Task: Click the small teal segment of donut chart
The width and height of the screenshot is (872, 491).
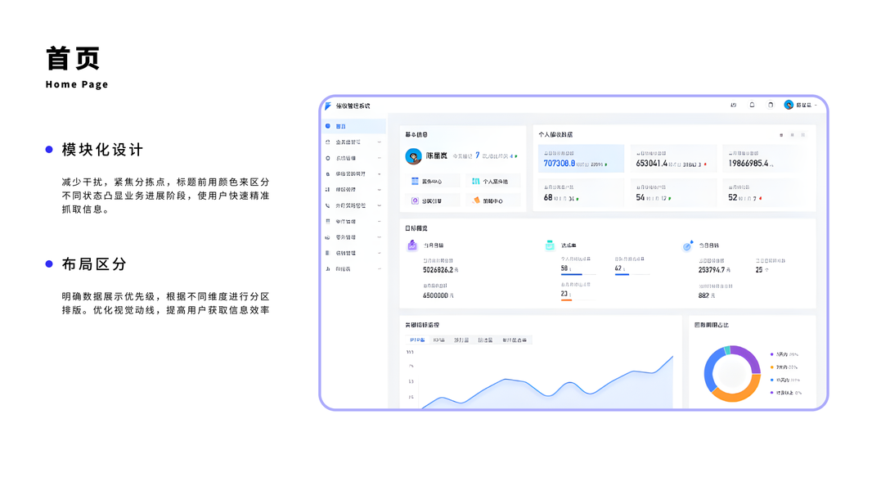Action: (727, 350)
